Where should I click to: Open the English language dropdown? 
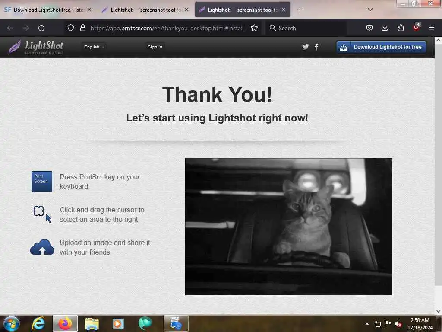coord(94,47)
